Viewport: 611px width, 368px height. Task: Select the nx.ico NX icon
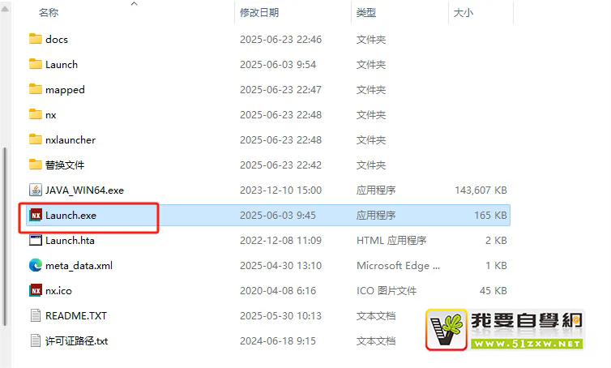36,290
